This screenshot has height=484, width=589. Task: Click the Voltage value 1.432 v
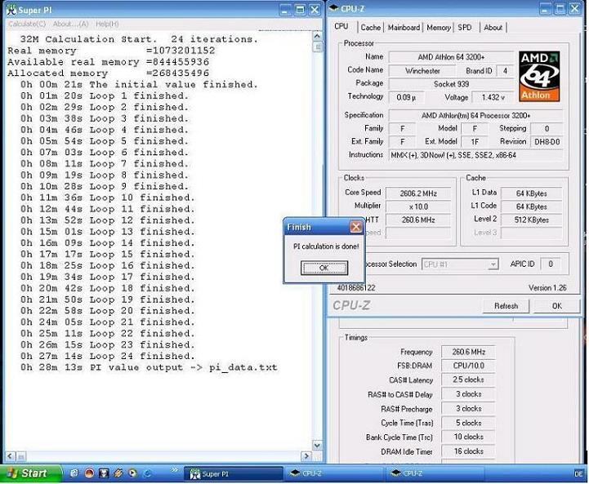pyautogui.click(x=493, y=98)
